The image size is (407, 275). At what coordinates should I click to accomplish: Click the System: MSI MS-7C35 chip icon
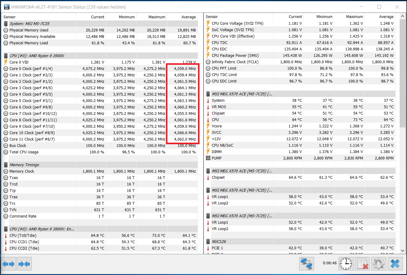tap(6, 24)
